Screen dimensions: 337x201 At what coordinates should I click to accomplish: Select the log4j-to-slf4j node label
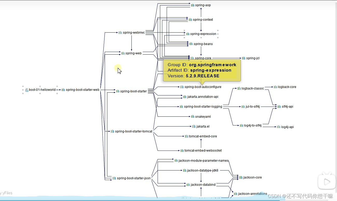(x=253, y=125)
